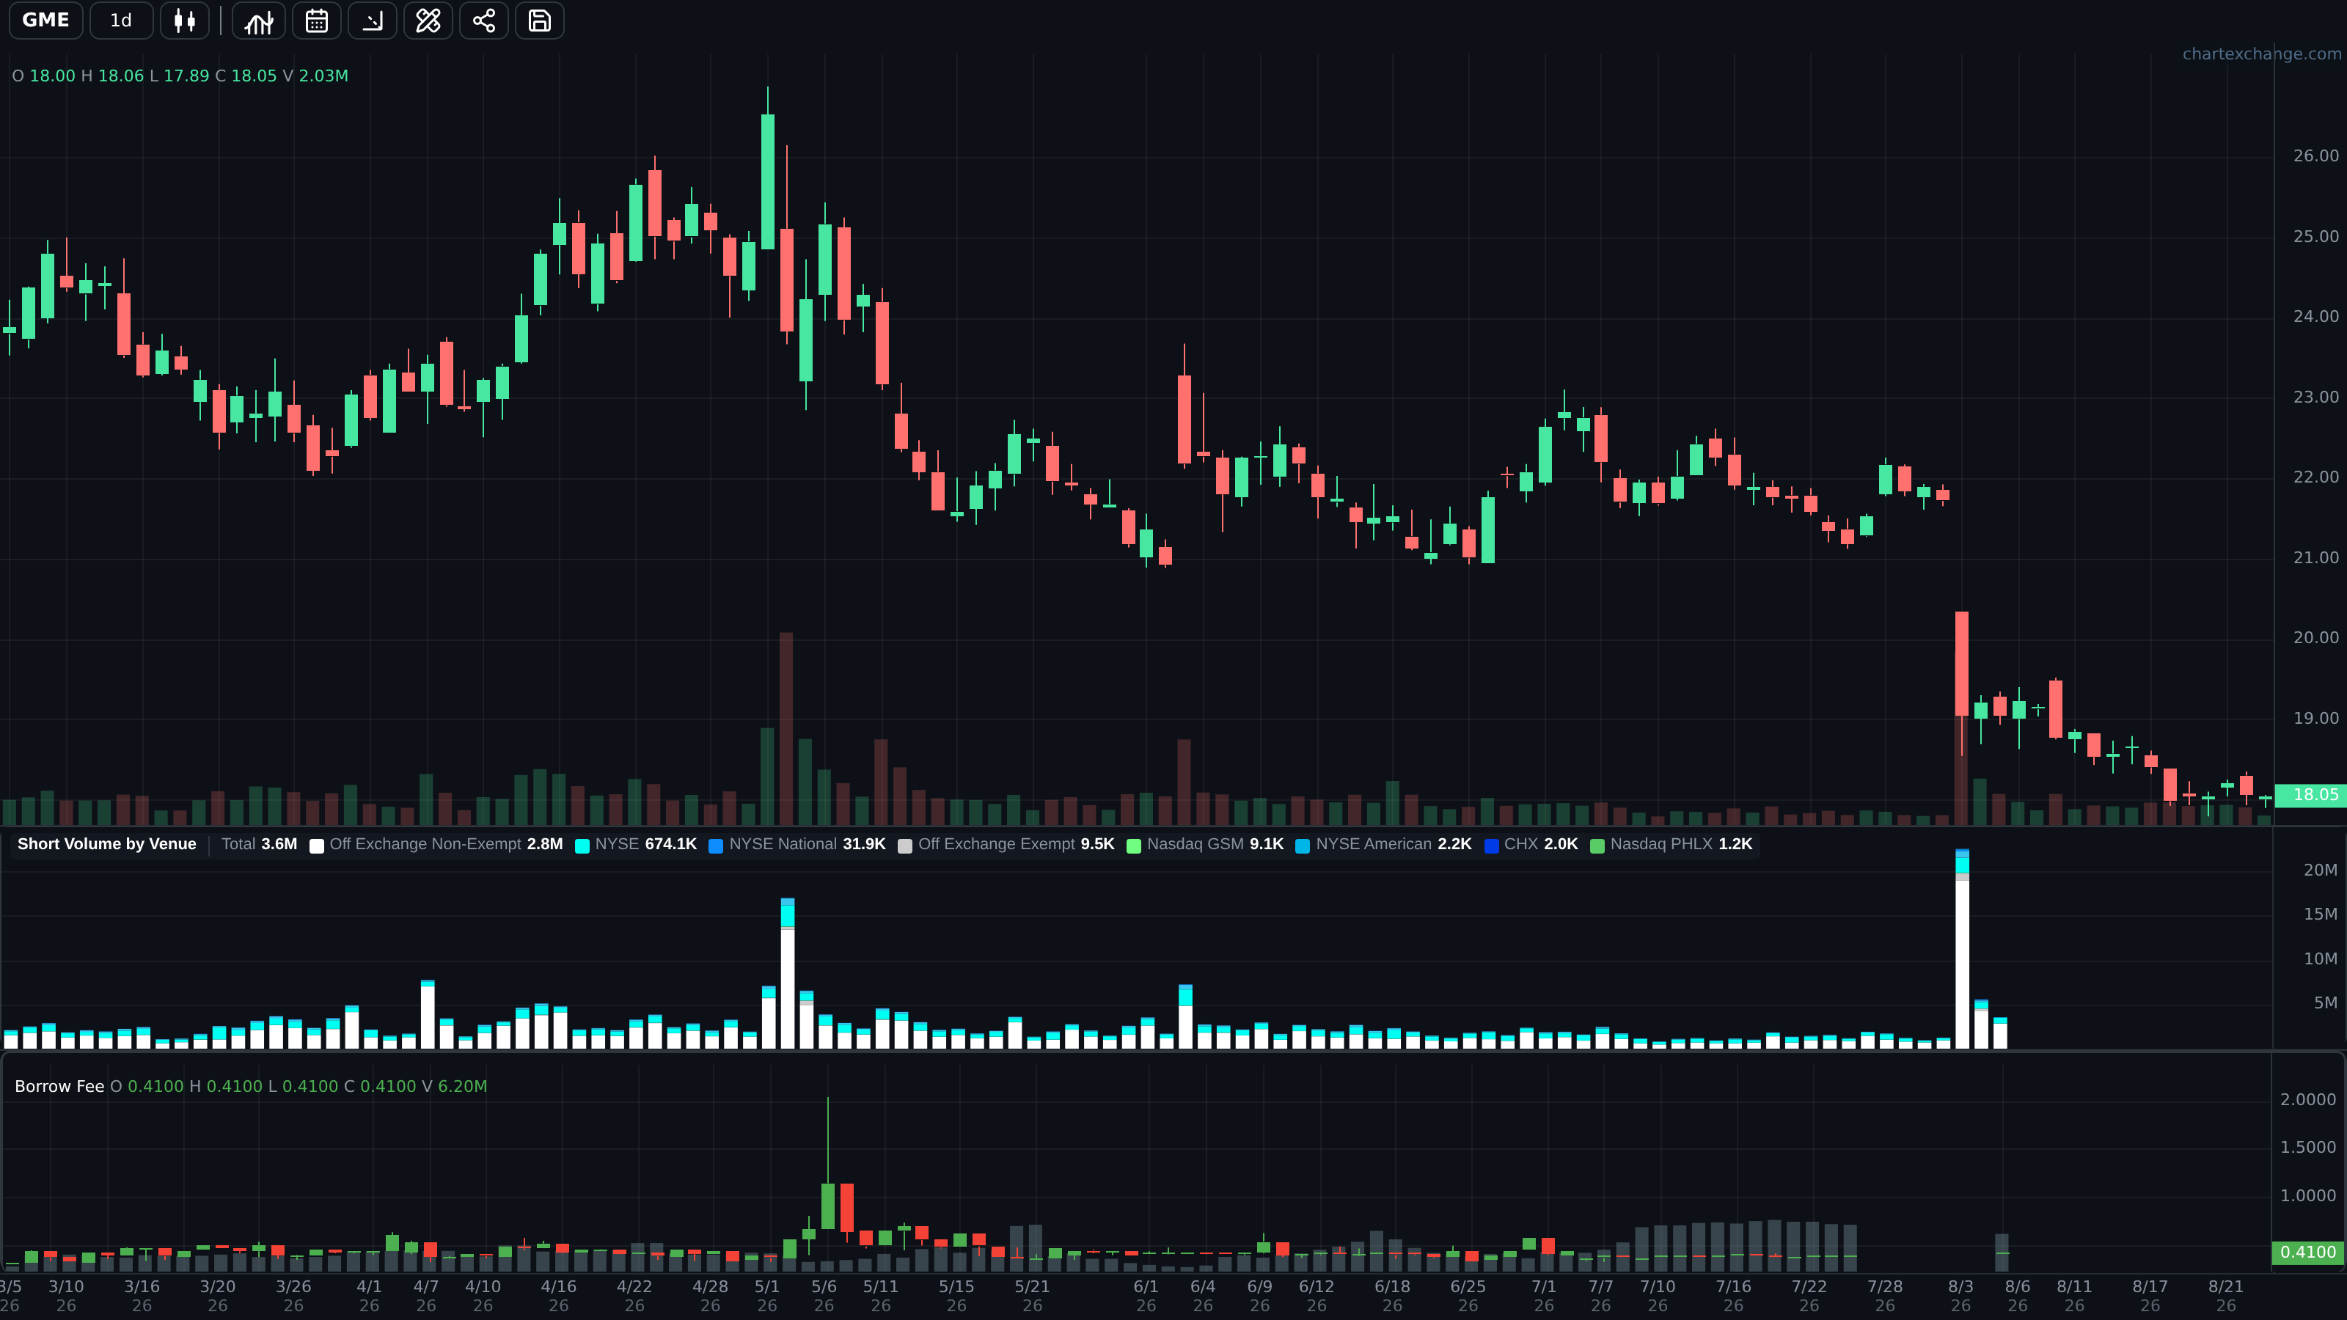Image resolution: width=2347 pixels, height=1320 pixels.
Task: Click the corner arrow scale icon
Action: (373, 20)
